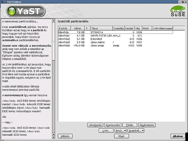Click the X window menu icon in title bar

[x=2, y=2]
